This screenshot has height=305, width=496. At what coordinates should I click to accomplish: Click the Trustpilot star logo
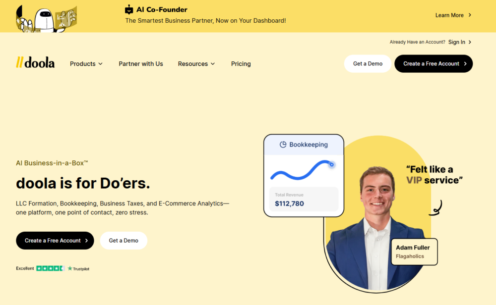click(70, 268)
